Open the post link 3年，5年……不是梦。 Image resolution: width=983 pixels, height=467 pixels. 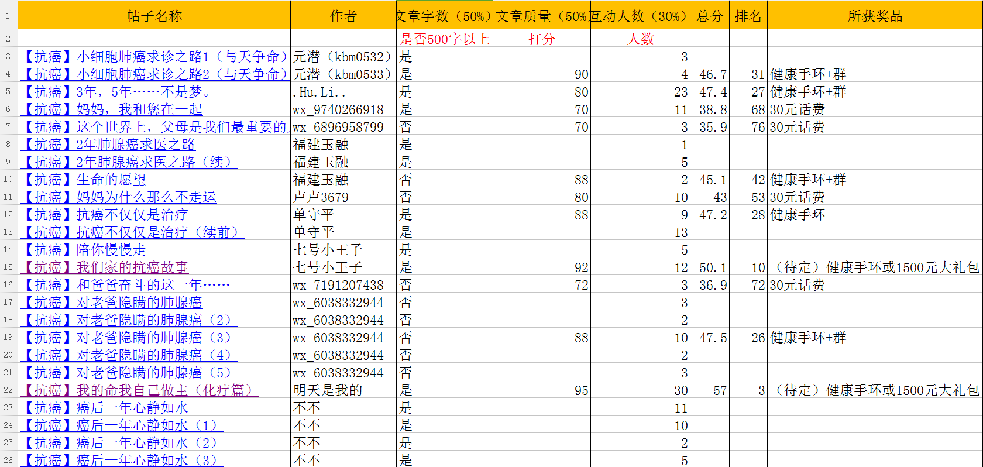[118, 92]
